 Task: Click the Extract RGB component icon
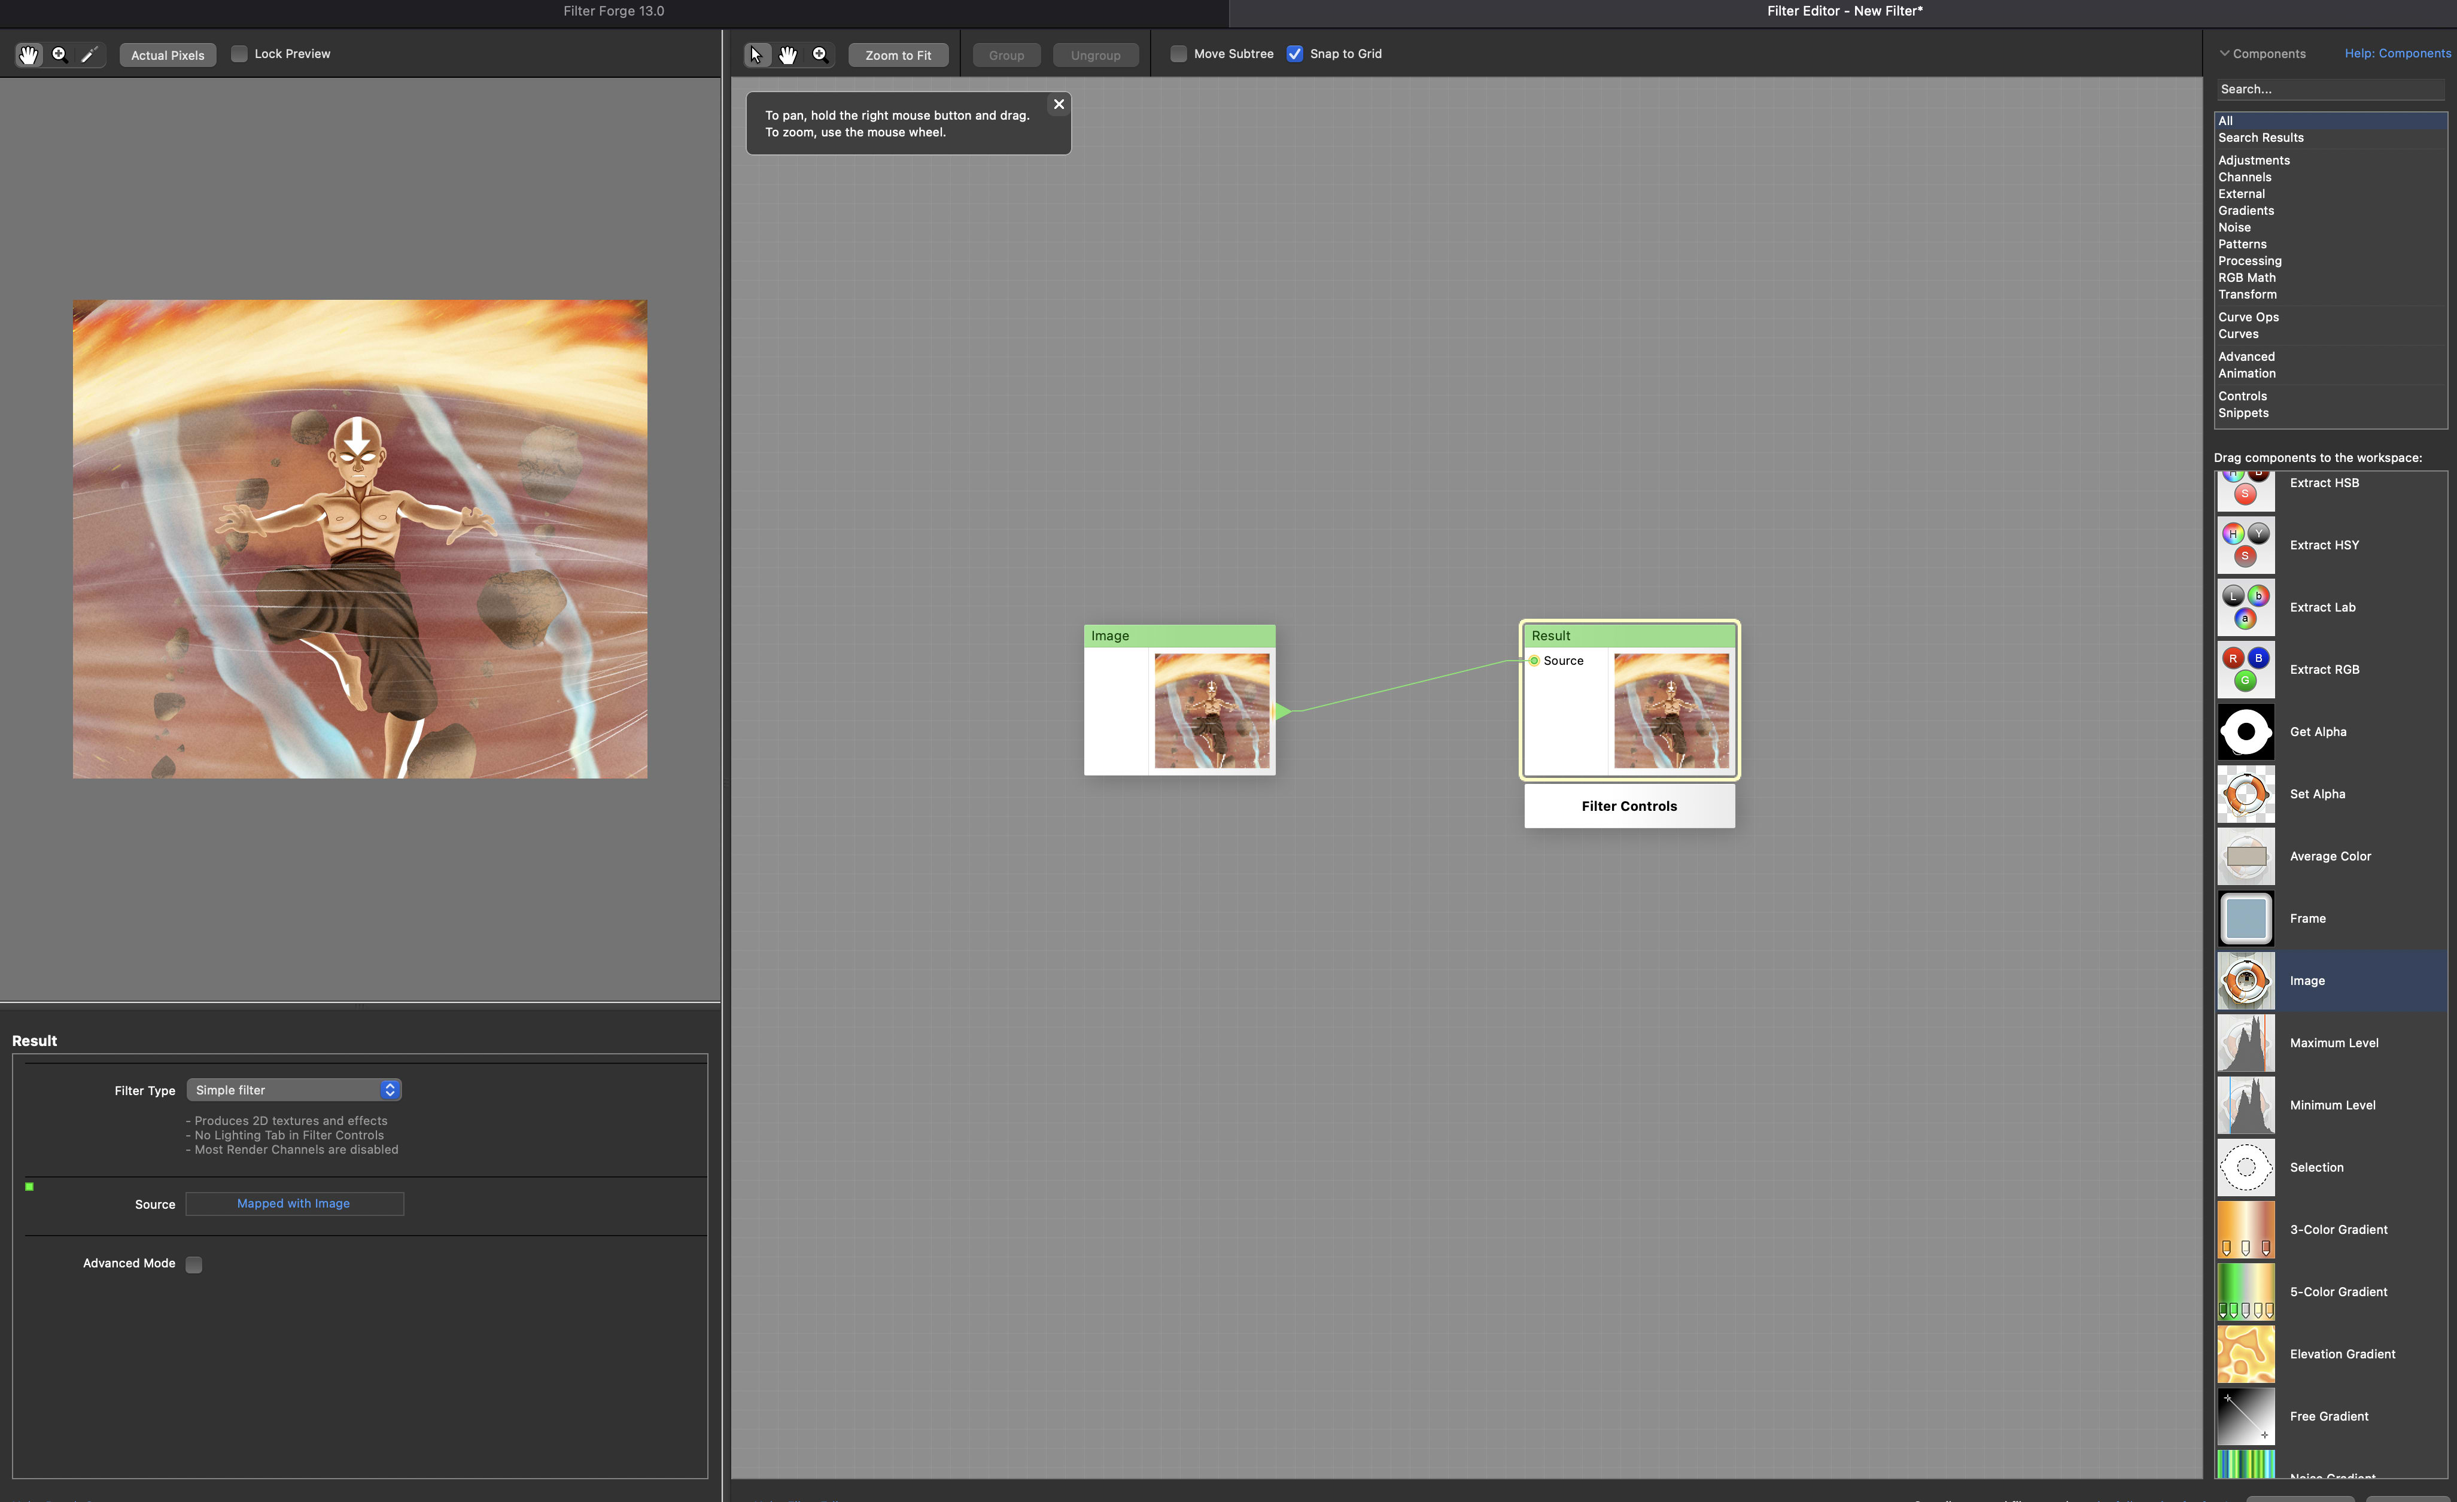pos(2246,669)
